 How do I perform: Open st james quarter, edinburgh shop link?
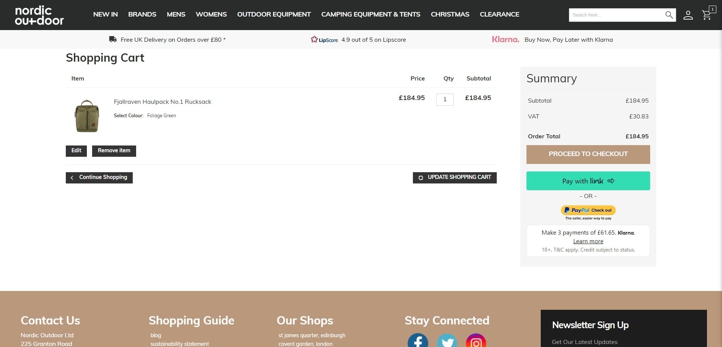click(312, 335)
